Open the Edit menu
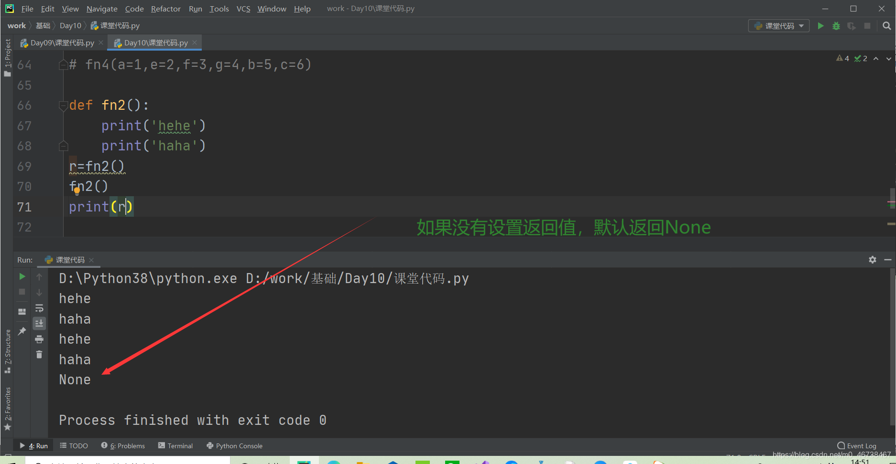The image size is (896, 464). coord(47,9)
